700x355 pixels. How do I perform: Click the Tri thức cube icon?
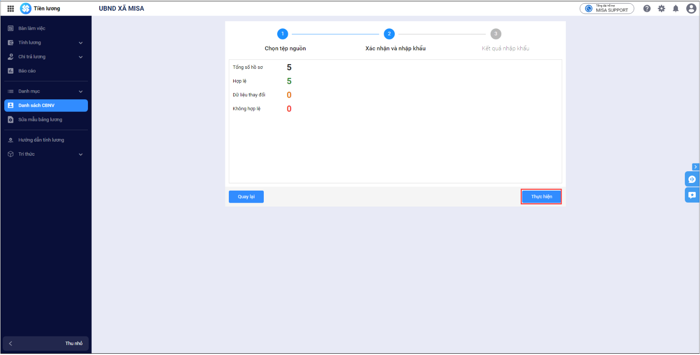tap(11, 154)
